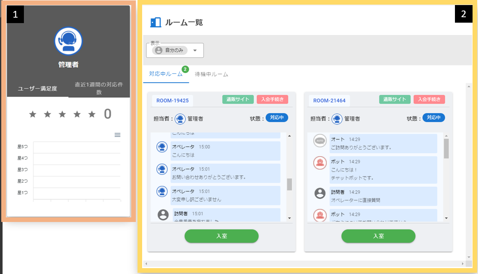Click the assignee avatar icon in ROOM-21464

click(x=337, y=119)
